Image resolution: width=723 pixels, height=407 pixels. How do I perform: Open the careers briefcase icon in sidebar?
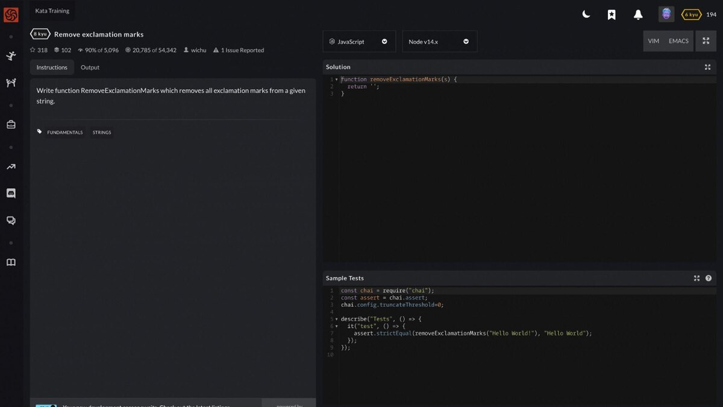11,123
